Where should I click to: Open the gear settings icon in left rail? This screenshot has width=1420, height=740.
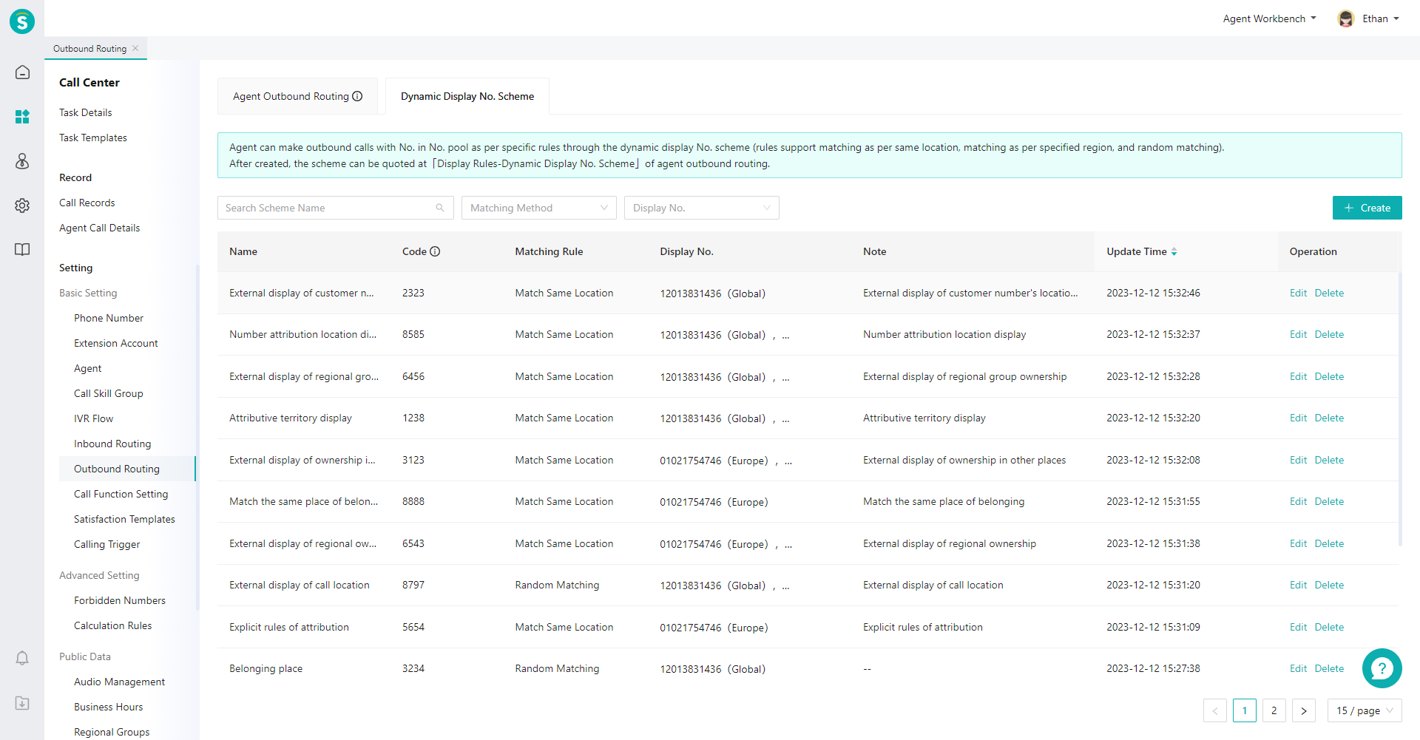pos(22,206)
